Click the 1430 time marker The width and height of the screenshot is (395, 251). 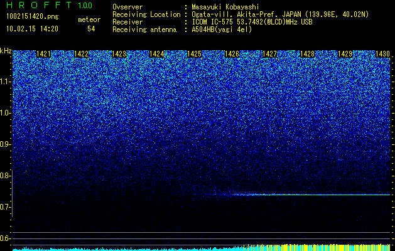click(x=382, y=54)
